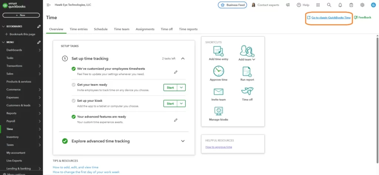The image size is (379, 175).
Task: Open the settings gear icon
Action: pyautogui.click(x=362, y=5)
